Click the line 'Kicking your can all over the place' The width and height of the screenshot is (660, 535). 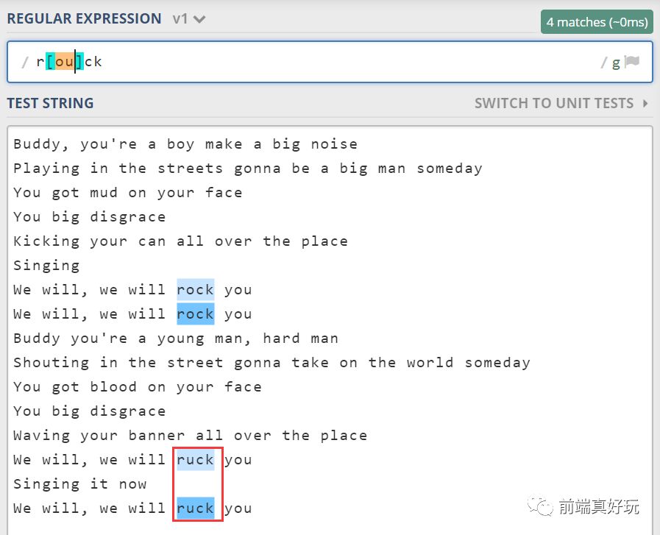point(180,241)
